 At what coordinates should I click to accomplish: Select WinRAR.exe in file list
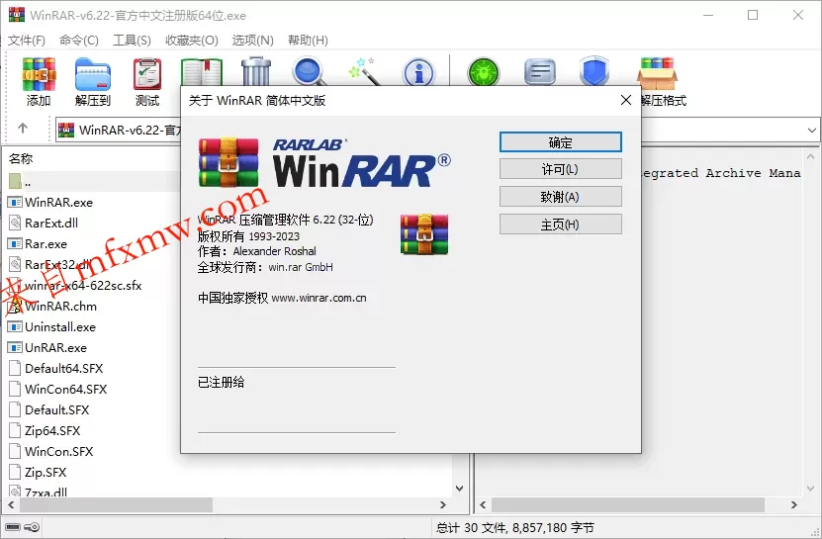pyautogui.click(x=58, y=203)
